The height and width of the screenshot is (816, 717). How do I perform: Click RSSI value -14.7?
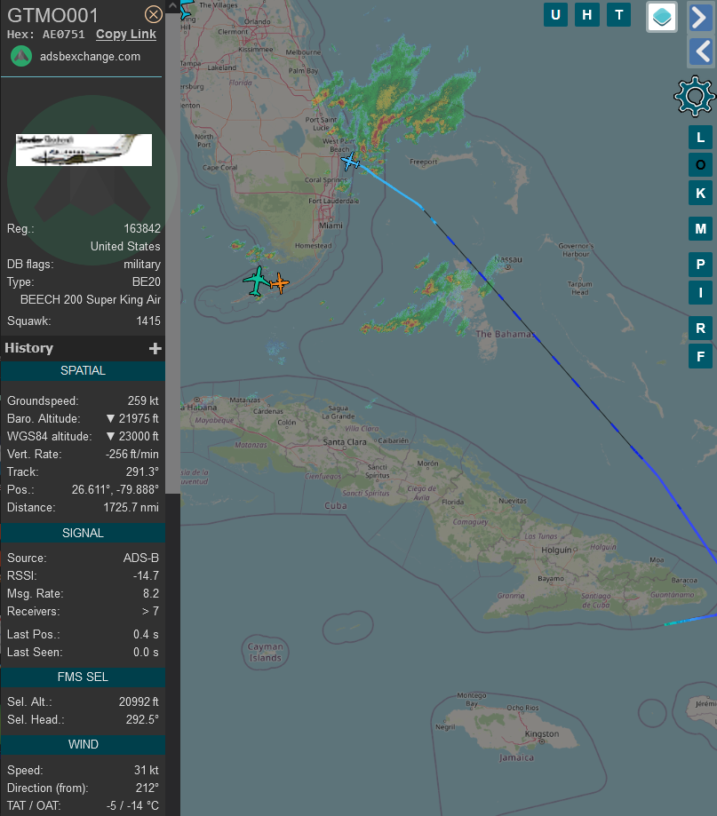click(x=146, y=575)
